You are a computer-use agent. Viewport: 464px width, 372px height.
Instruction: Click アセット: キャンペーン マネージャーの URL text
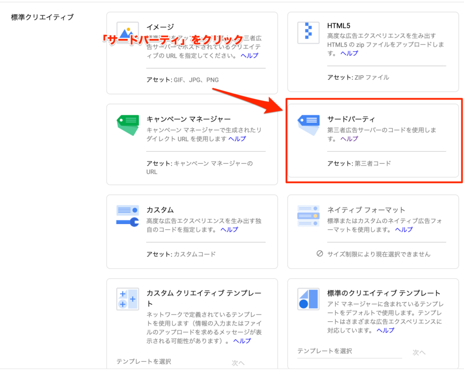200,168
